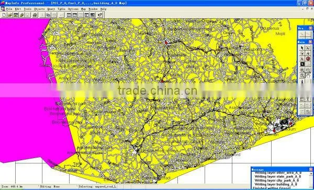Image resolution: width=314 pixels, height=190 pixels.
Task: Click the MapInfo document icon left of File menu
Action: pos(3,9)
